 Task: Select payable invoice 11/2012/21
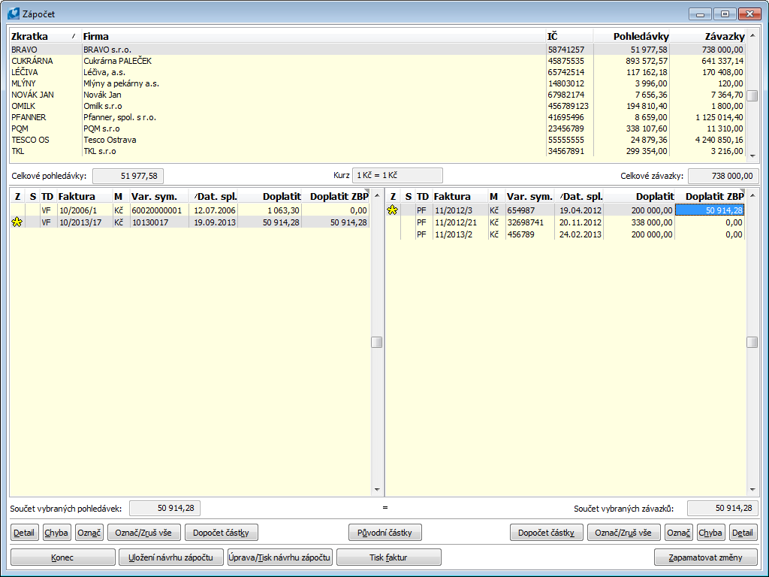point(565,222)
